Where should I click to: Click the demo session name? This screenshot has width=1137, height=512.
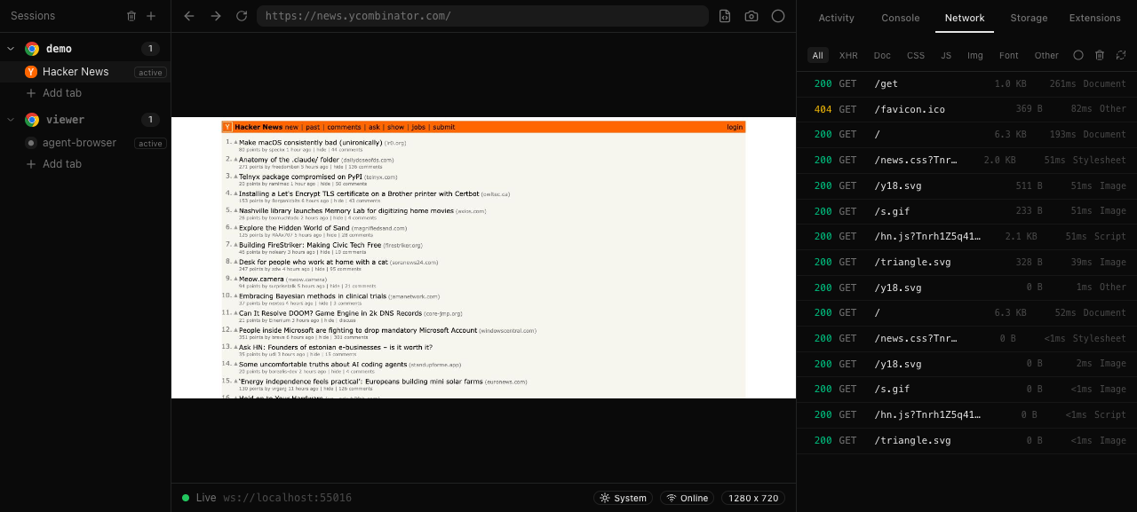59,49
